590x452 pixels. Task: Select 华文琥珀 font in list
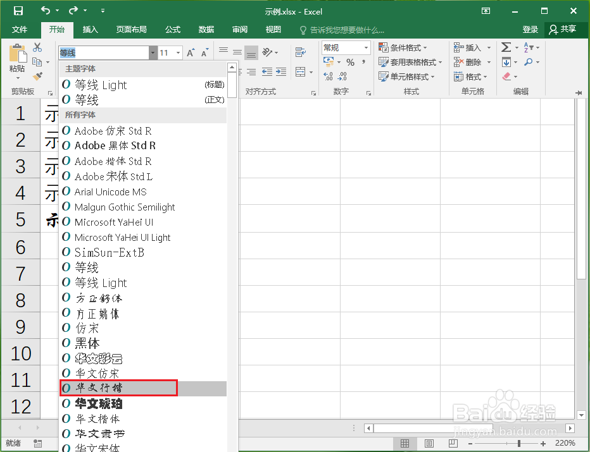tap(144, 403)
